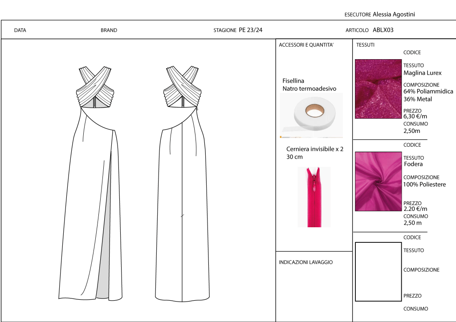Click the ACCESSORI E QUANTITA' header
The height and width of the screenshot is (322, 456).
pyautogui.click(x=306, y=45)
